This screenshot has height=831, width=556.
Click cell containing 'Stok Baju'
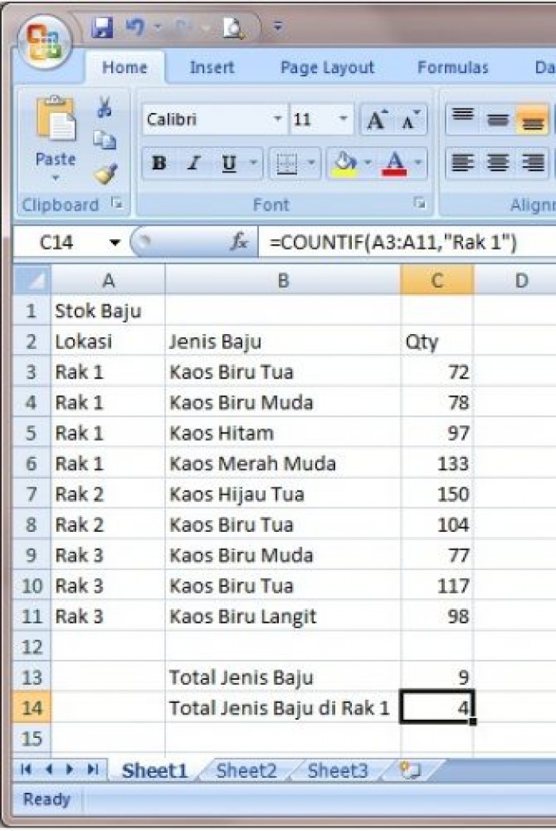[x=108, y=311]
